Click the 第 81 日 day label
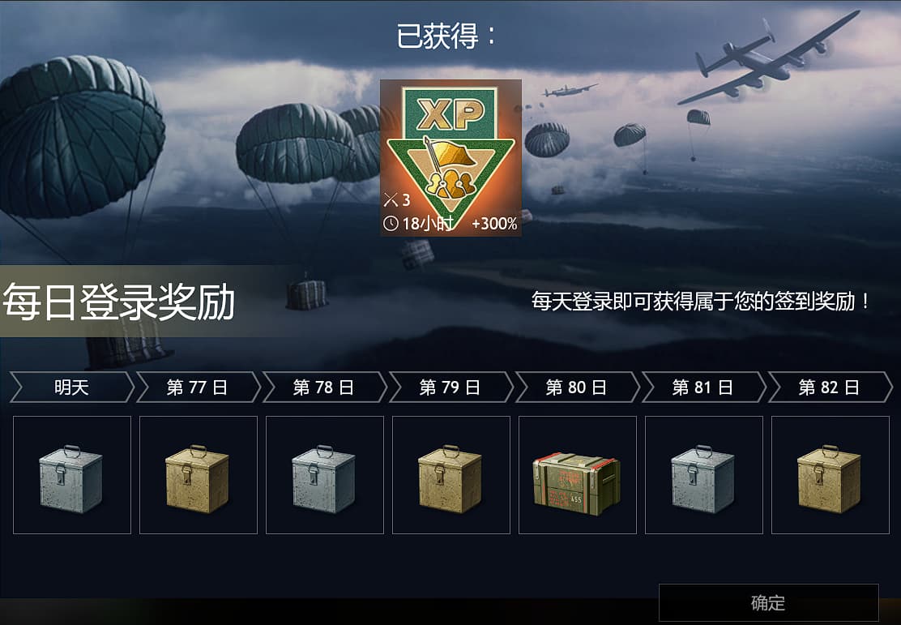Viewport: 901px width, 625px height. click(704, 387)
